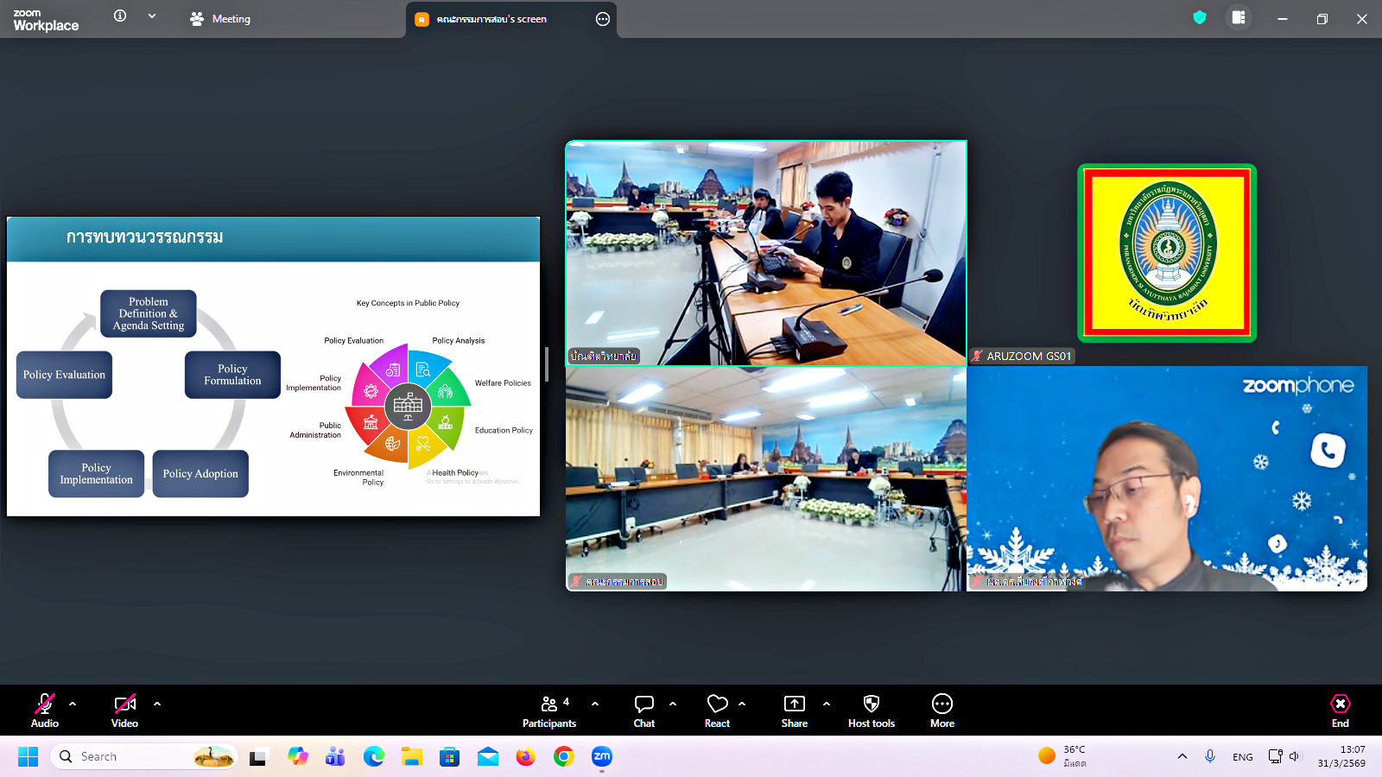Screen dimensions: 1382x777
Task: Click the green encryption shield icon
Action: (1200, 18)
